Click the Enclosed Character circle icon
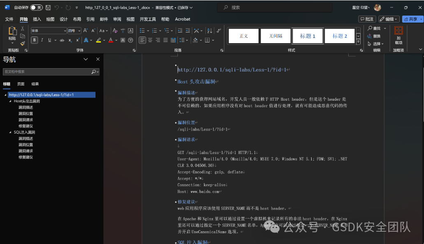 coord(130,40)
